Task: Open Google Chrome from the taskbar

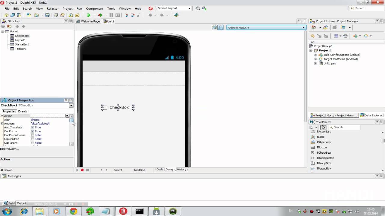Action: click(x=73, y=211)
